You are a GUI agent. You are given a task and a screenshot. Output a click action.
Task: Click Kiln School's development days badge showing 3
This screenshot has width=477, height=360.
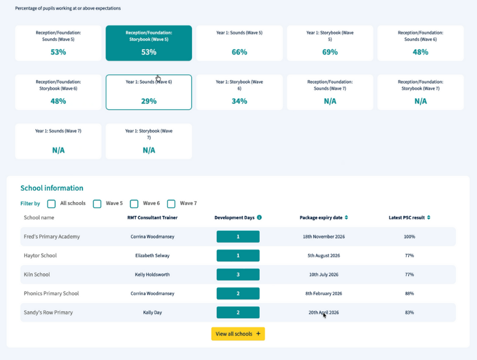pyautogui.click(x=238, y=275)
